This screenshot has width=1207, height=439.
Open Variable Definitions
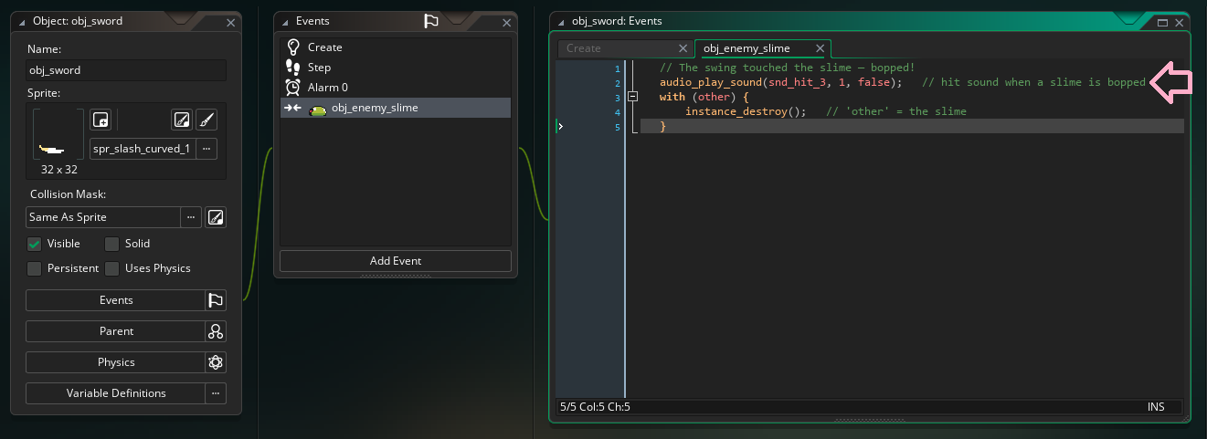pos(115,393)
